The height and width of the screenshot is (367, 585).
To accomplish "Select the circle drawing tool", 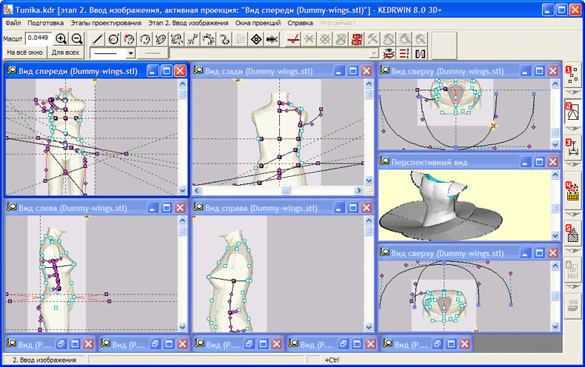I will click(113, 38).
